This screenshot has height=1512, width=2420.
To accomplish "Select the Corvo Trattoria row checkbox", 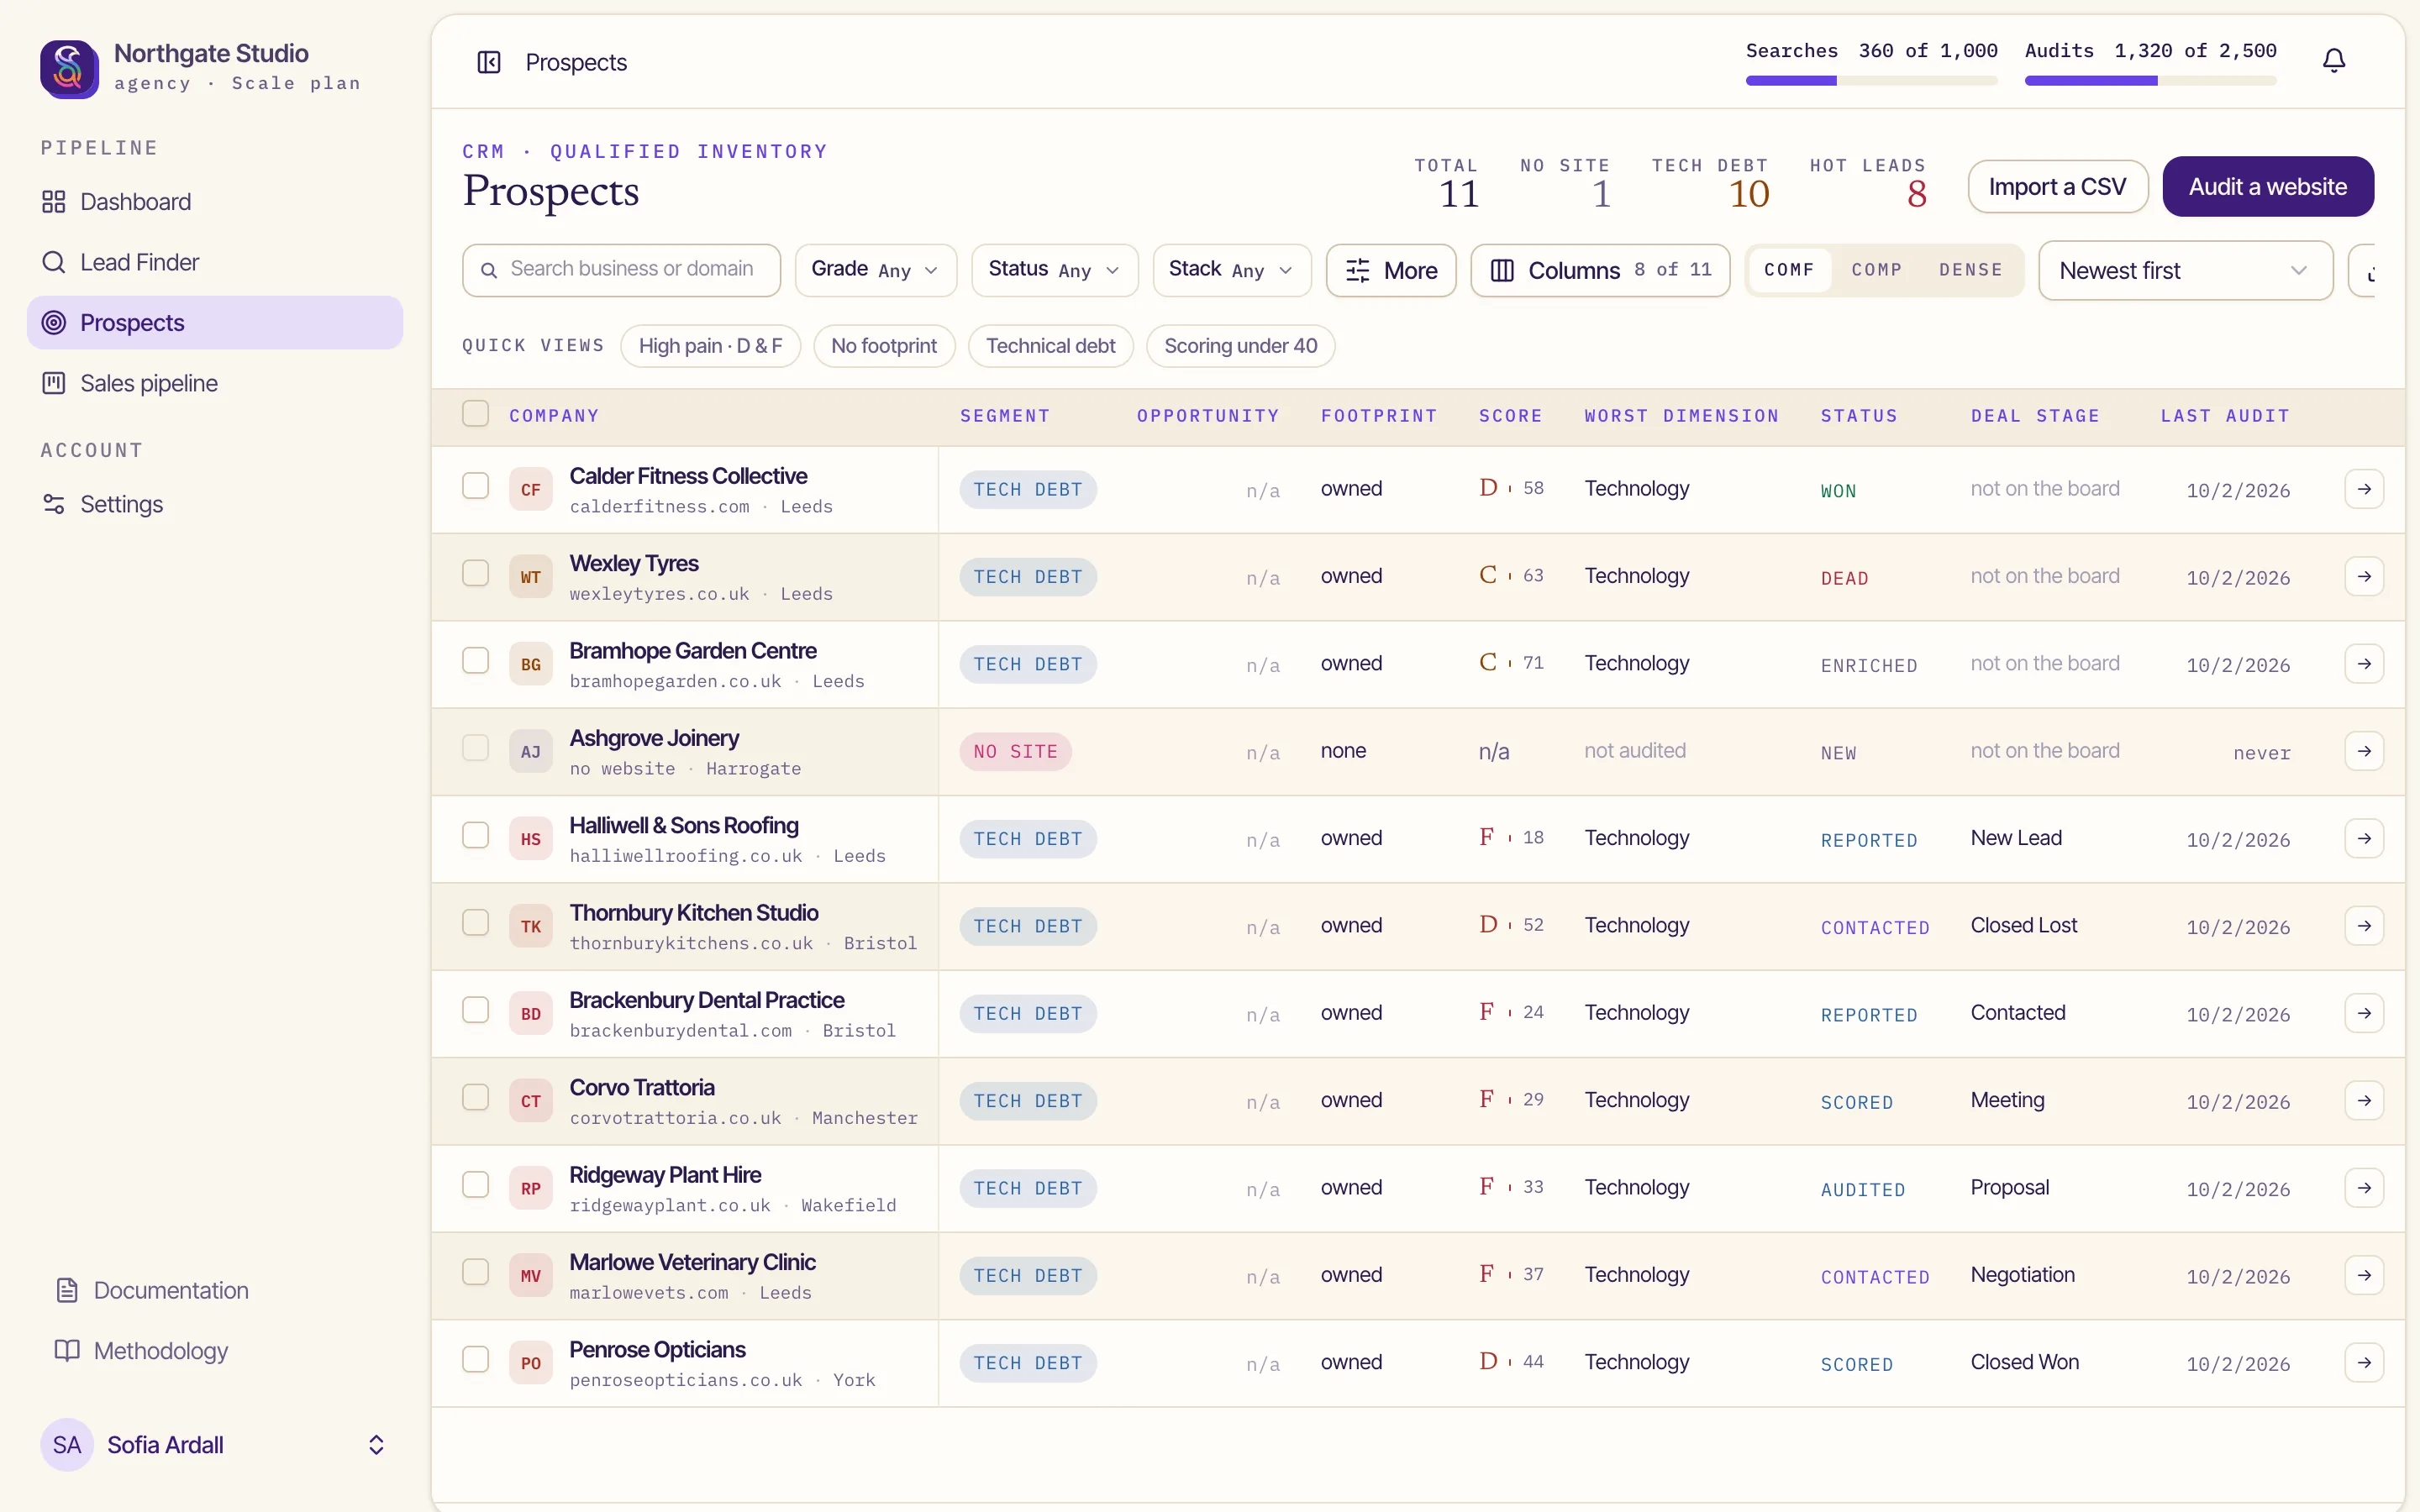I will click(475, 1097).
